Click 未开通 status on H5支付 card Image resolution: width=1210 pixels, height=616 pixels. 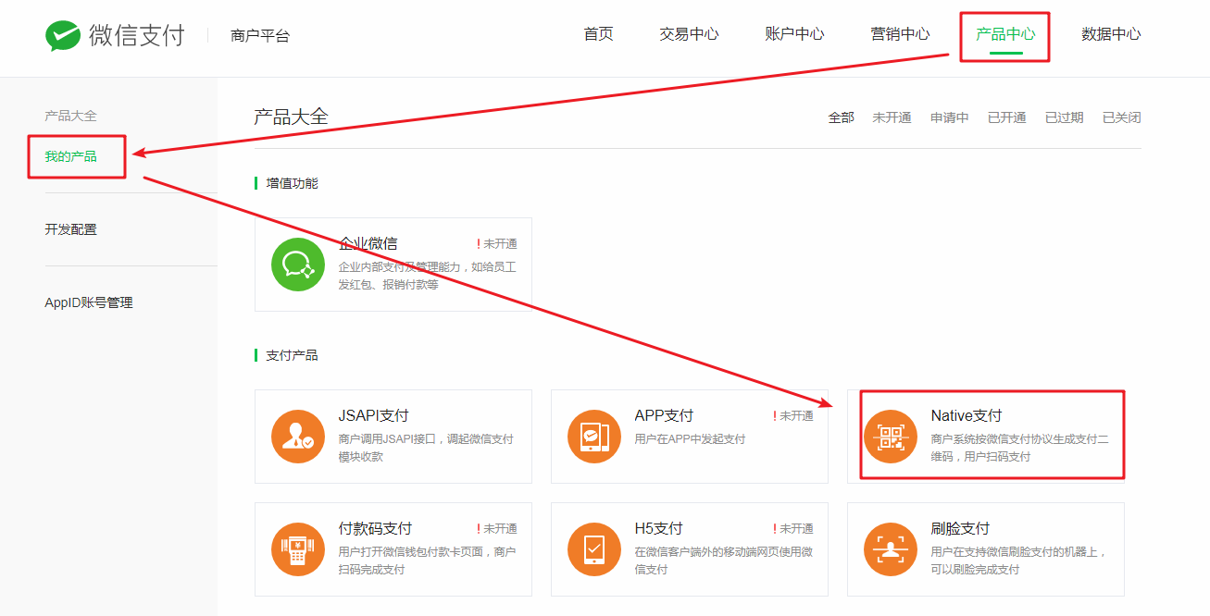click(x=793, y=529)
